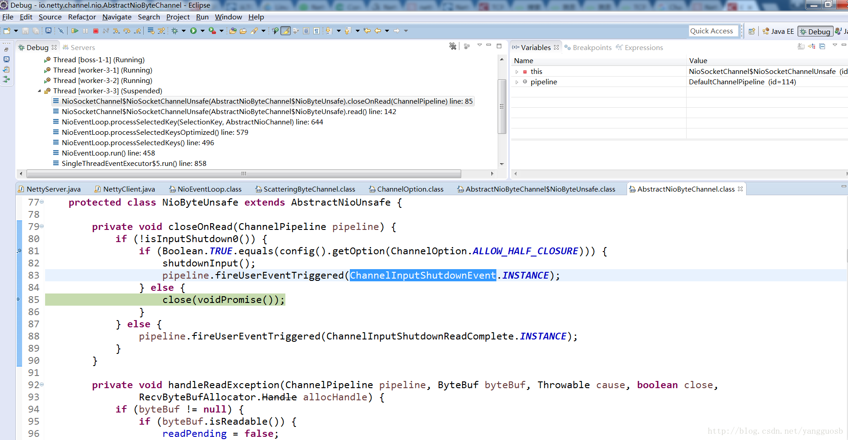This screenshot has width=848, height=440.
Task: Click the Search flashlight toolbar icon
Action: tap(254, 31)
